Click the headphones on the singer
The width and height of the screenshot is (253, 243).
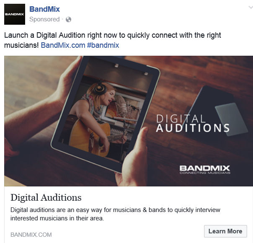point(100,88)
